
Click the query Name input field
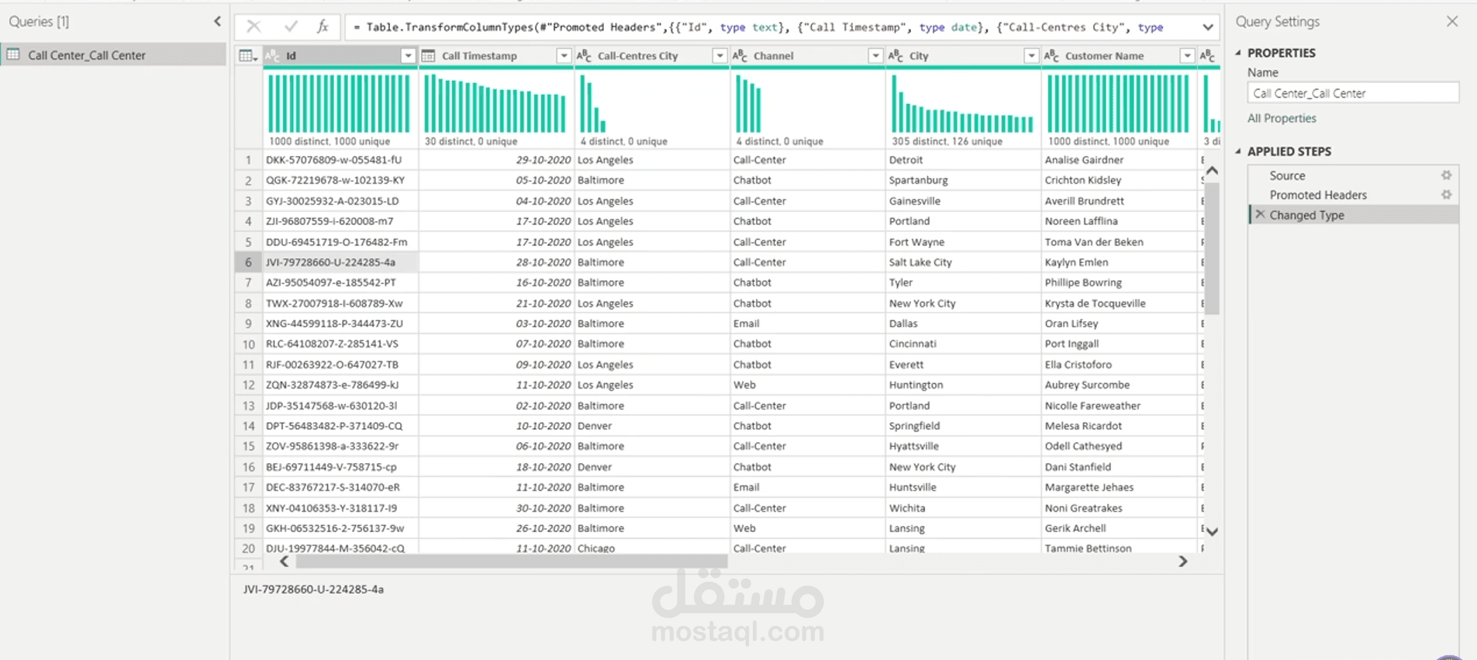pyautogui.click(x=1352, y=93)
